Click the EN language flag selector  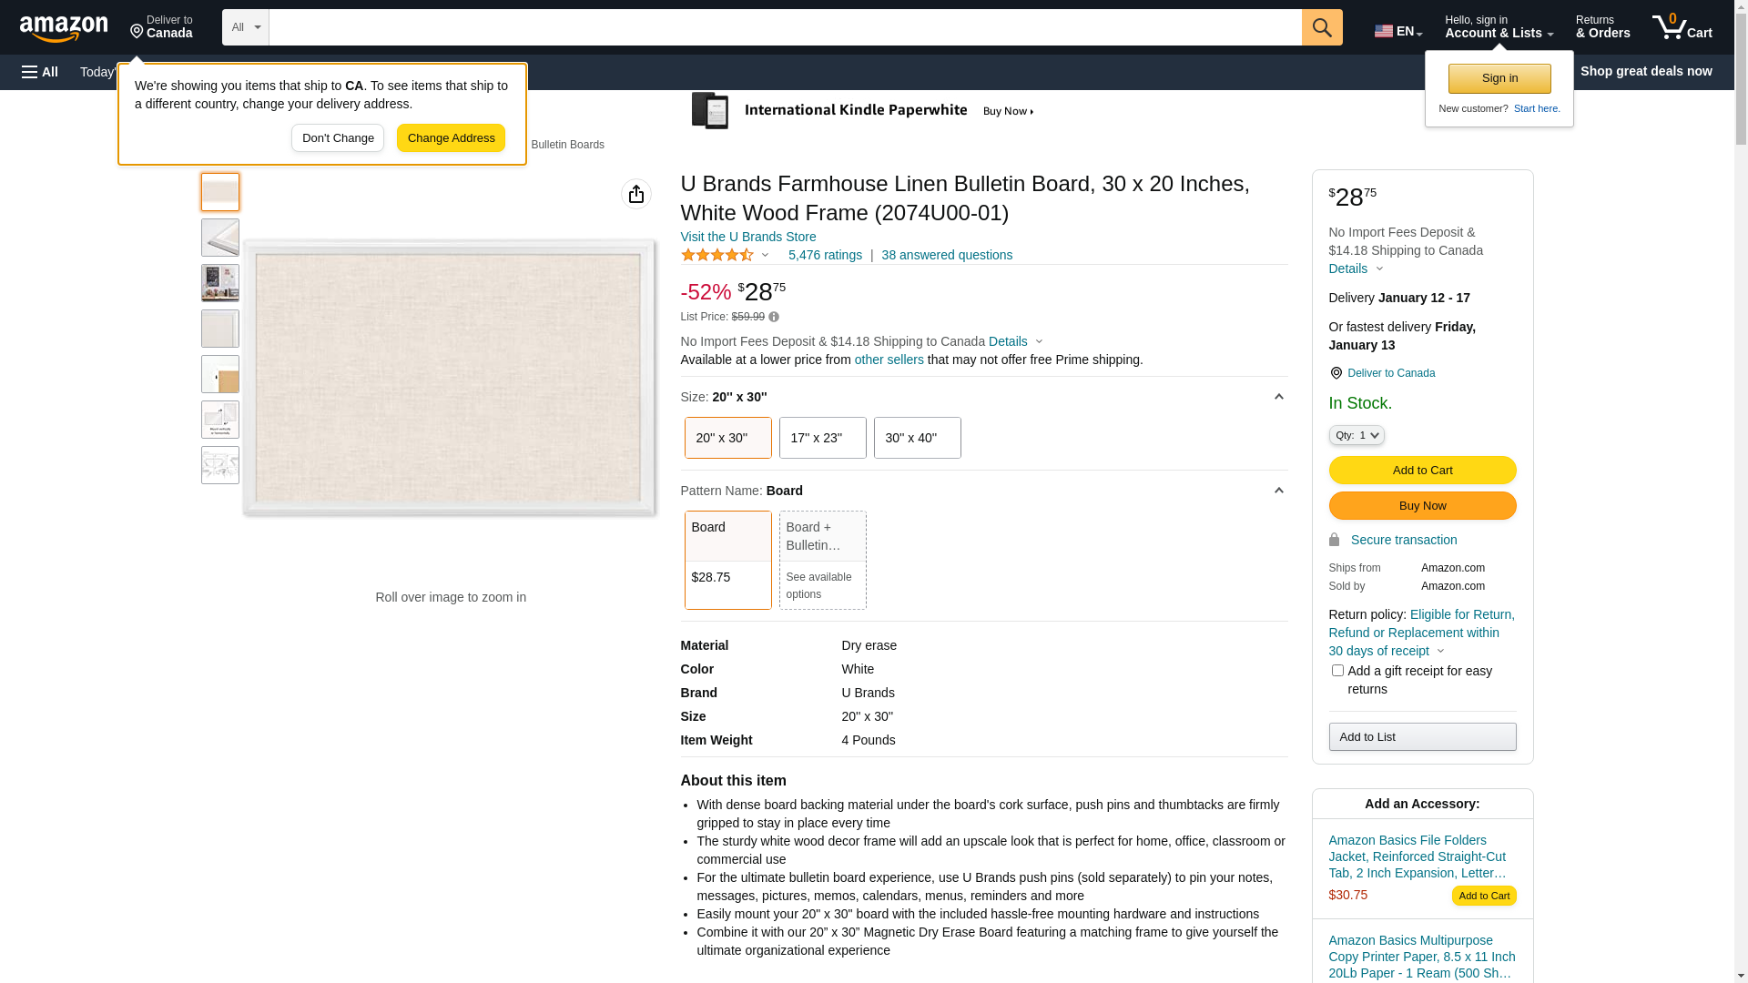1397,31
